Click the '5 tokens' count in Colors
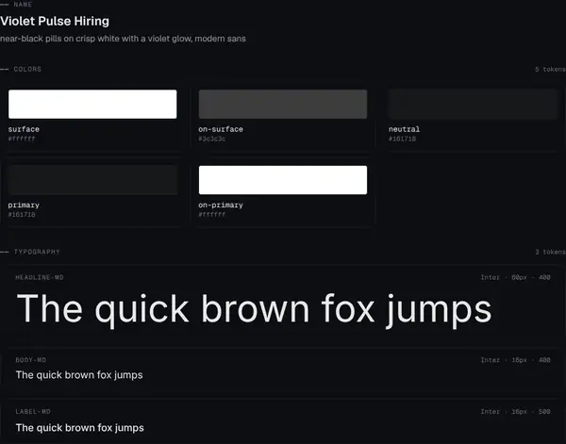The image size is (566, 444). [x=550, y=69]
